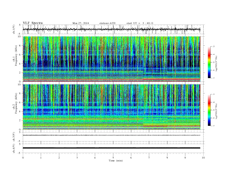Click the "1" tick on the time axis

click(41, 158)
